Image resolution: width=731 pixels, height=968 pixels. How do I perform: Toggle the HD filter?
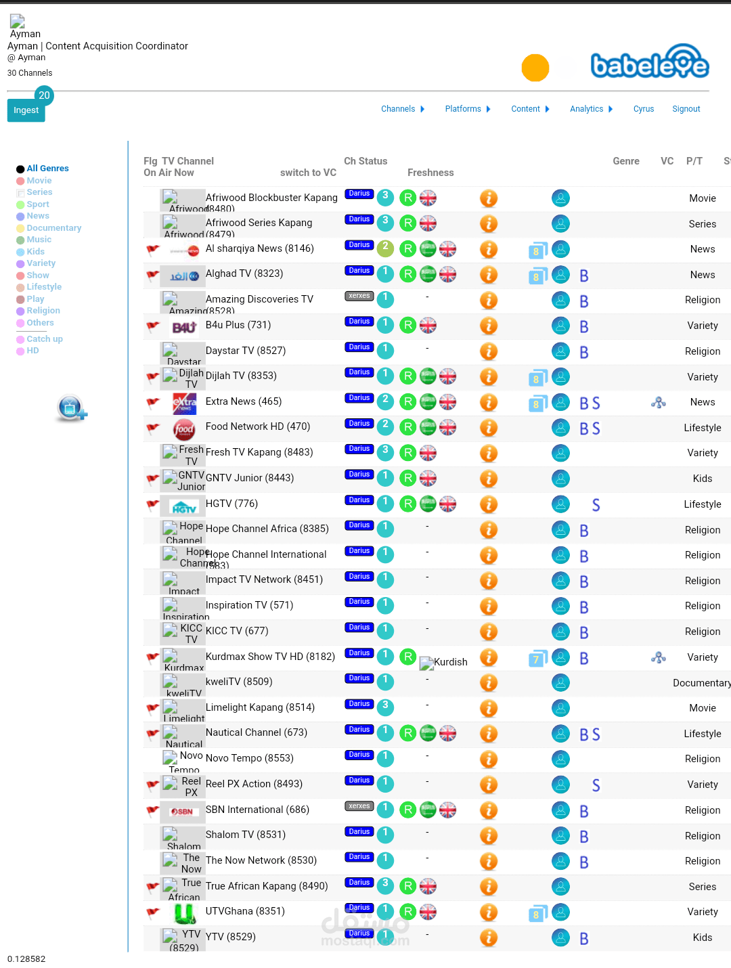pos(32,351)
